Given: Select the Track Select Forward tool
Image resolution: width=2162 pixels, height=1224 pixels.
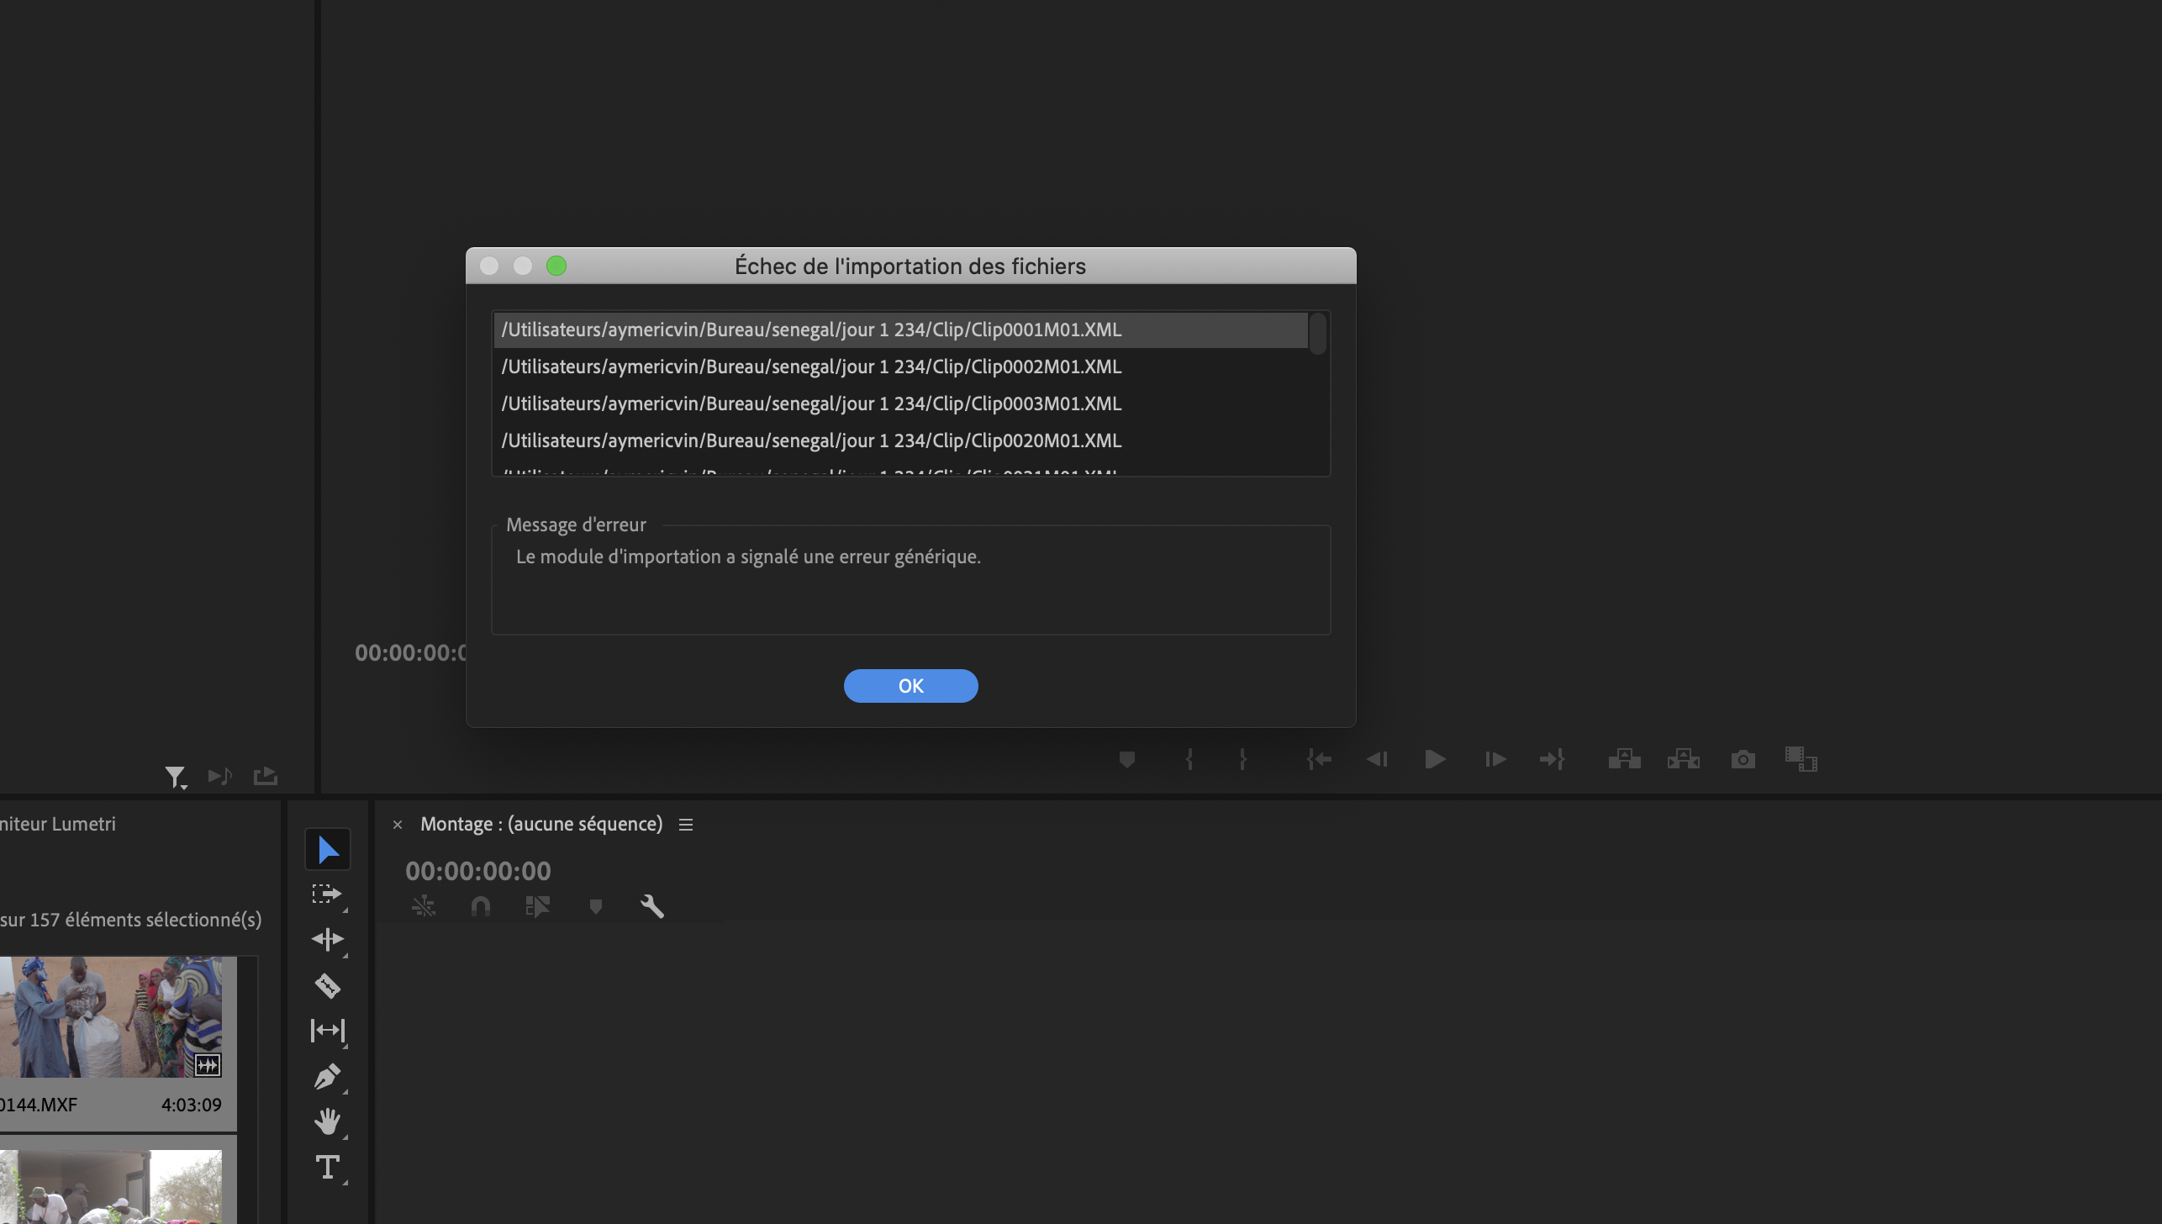Looking at the screenshot, I should 327,894.
